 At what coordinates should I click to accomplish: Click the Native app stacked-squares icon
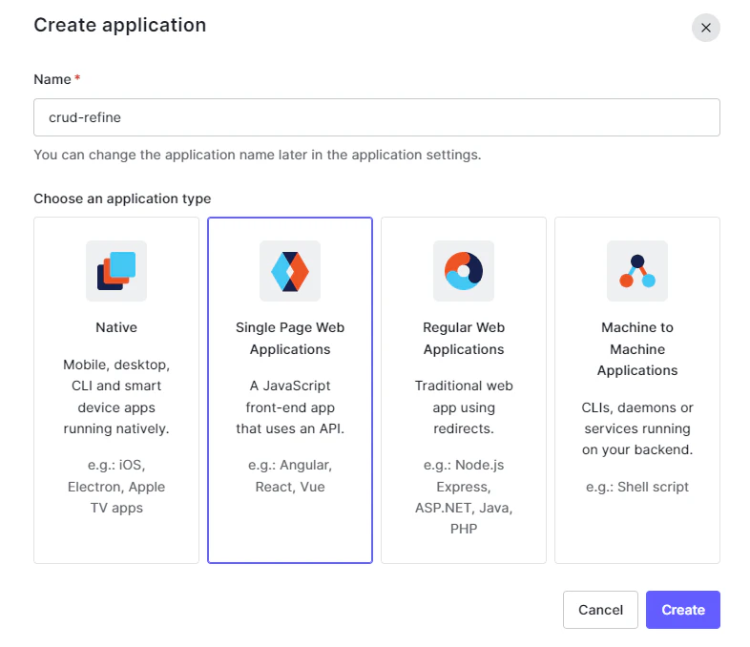tap(116, 271)
